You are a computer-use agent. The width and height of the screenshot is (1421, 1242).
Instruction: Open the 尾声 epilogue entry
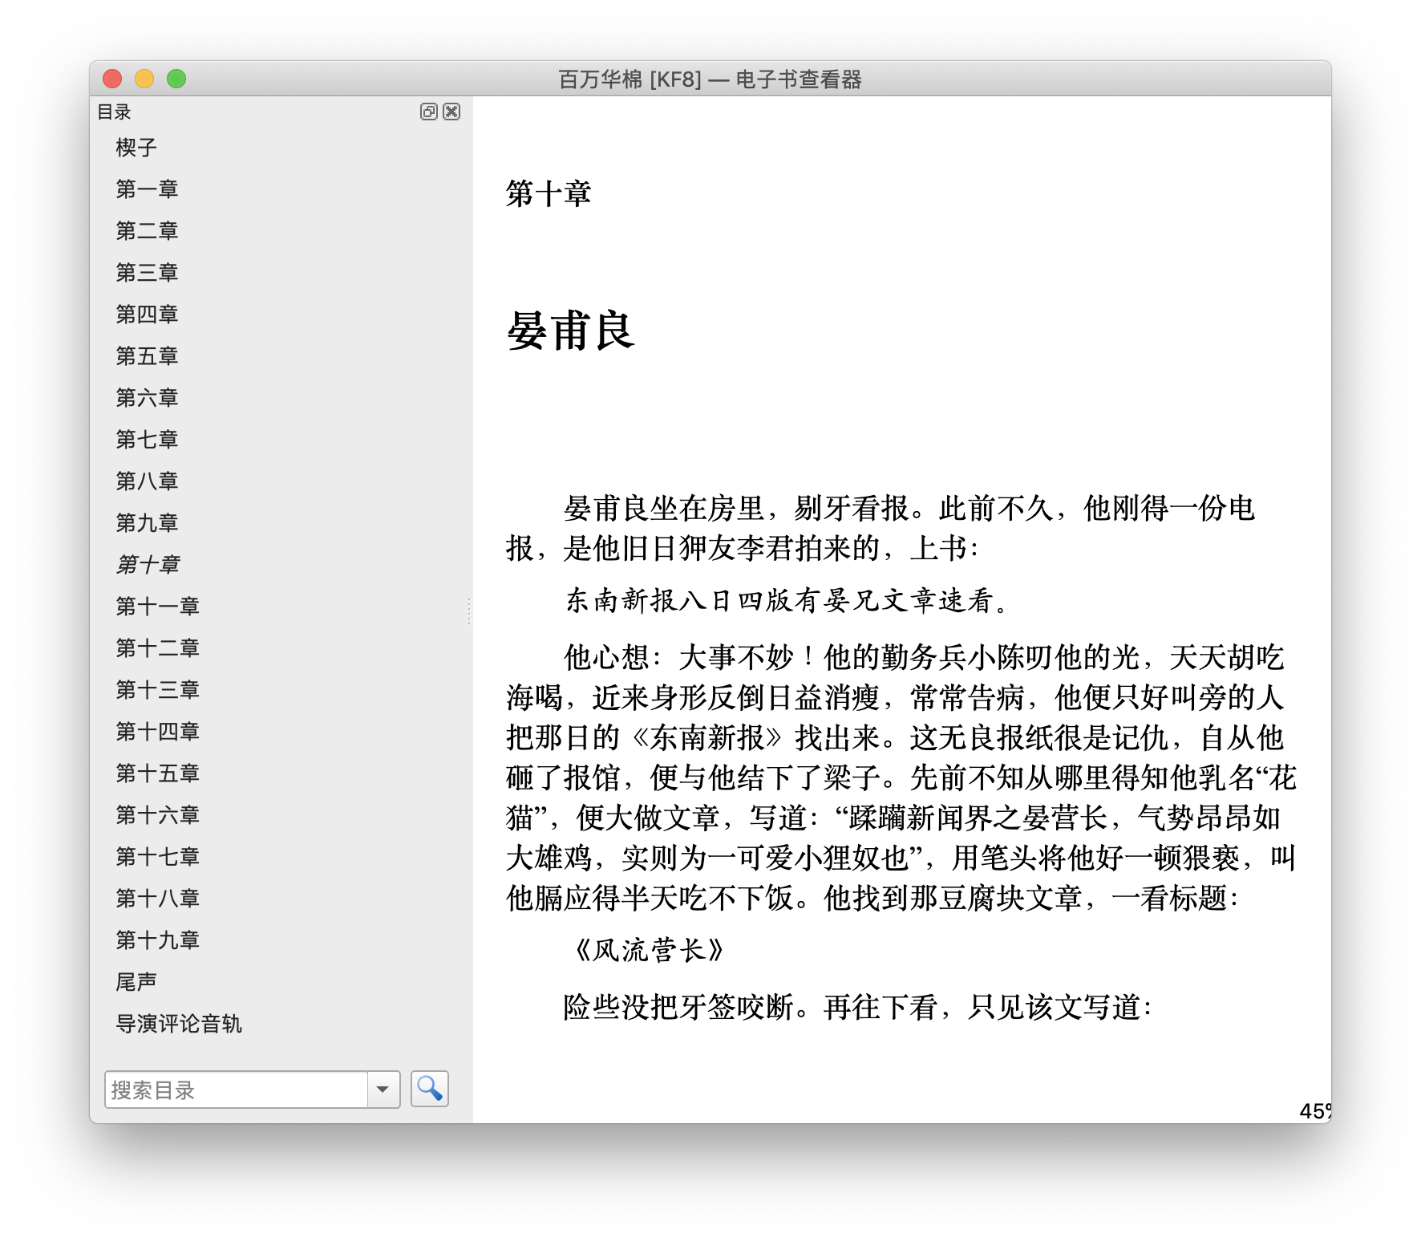tap(136, 982)
